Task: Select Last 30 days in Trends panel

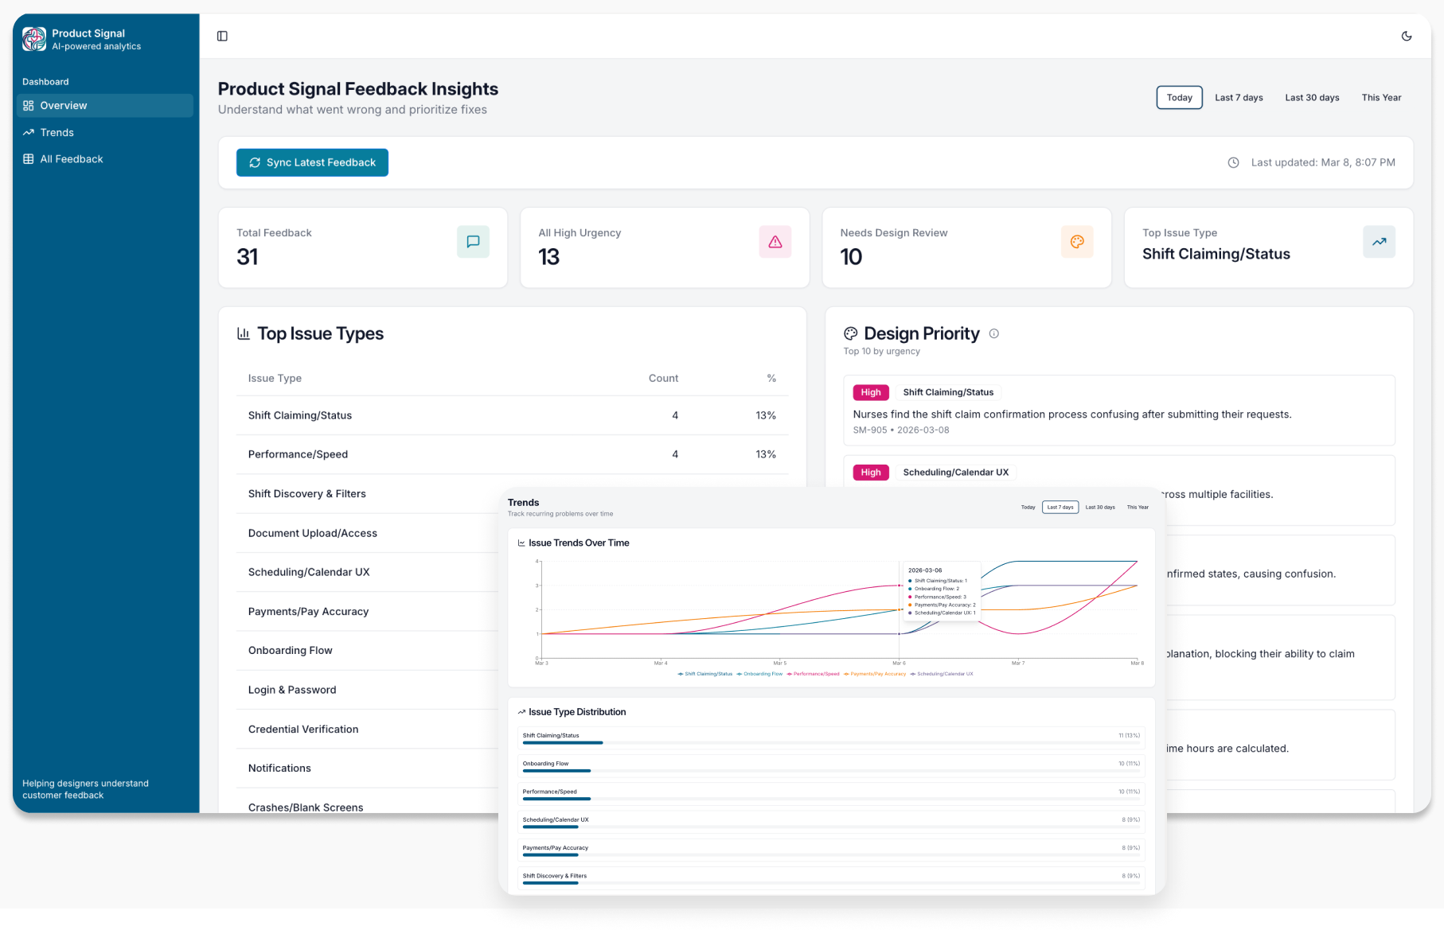Action: pyautogui.click(x=1100, y=508)
